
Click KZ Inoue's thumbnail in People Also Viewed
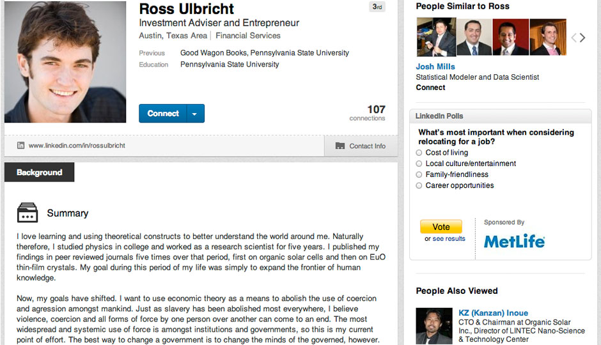point(433,326)
